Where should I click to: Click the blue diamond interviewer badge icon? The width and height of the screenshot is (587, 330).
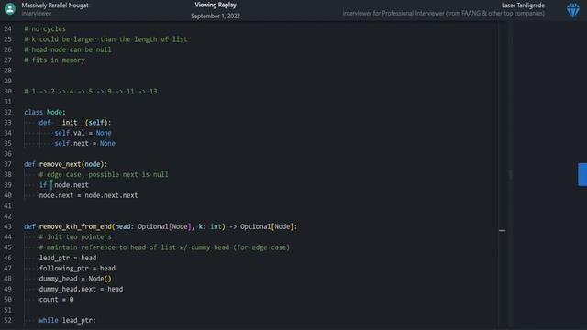[572, 10]
